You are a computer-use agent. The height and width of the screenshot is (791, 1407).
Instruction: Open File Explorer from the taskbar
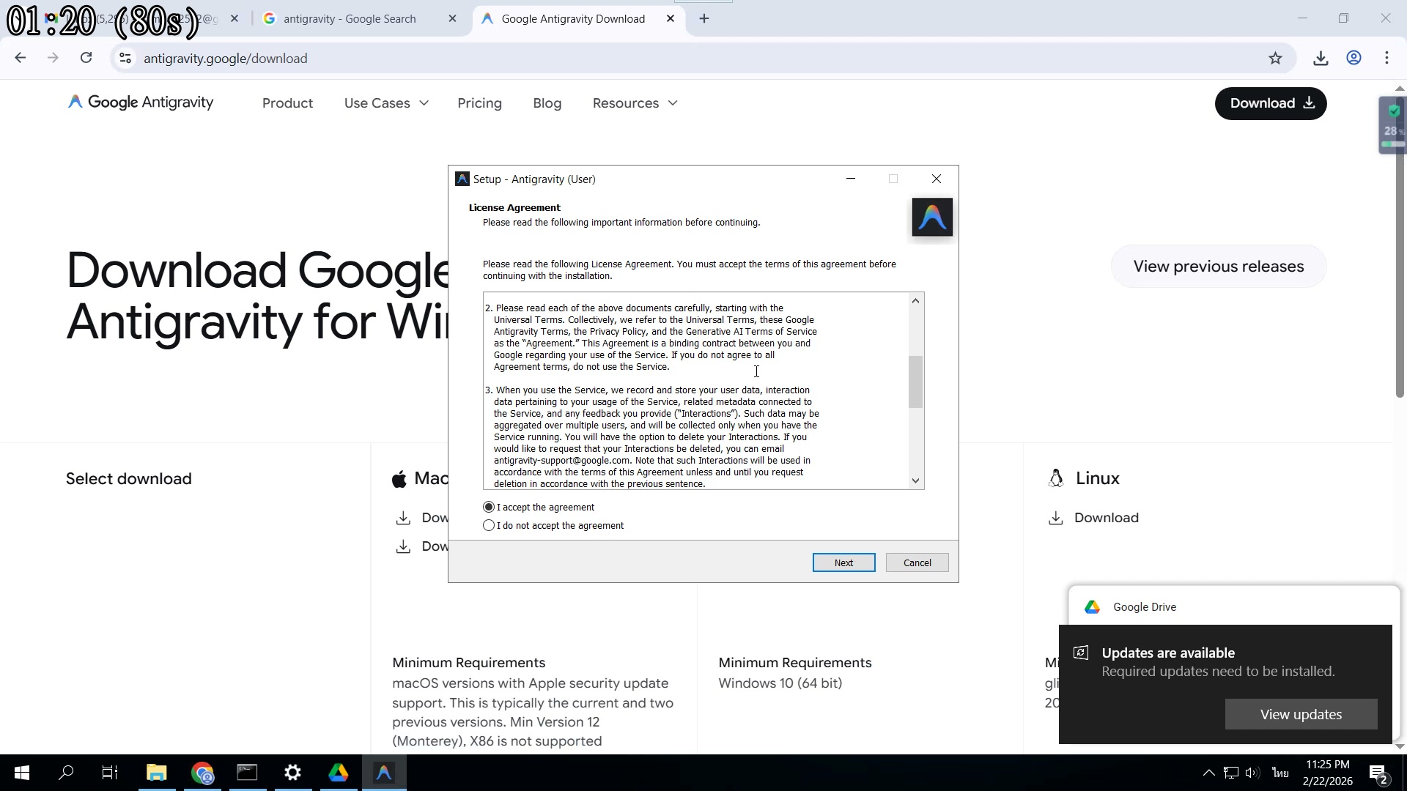coord(156,773)
